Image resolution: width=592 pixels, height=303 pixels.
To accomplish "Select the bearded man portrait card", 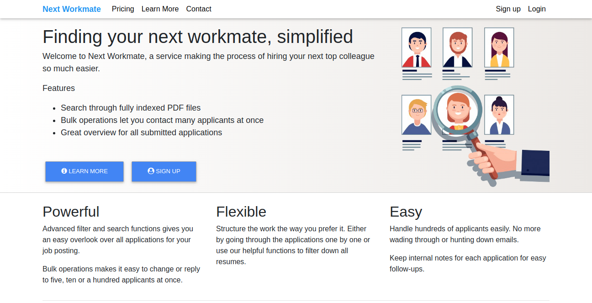I will 457,48.
